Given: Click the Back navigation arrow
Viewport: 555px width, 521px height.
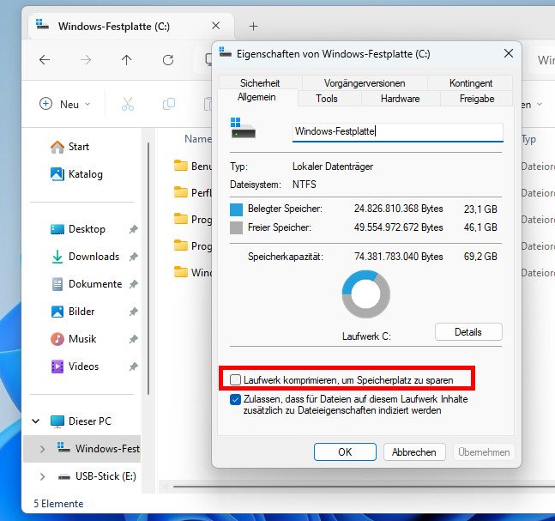Looking at the screenshot, I should click(45, 60).
